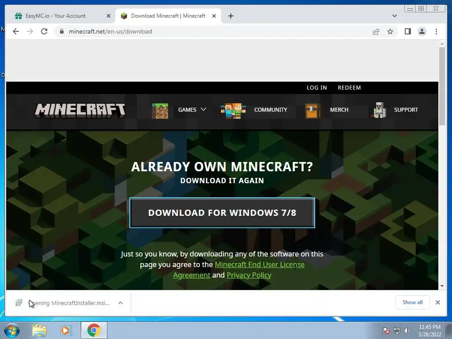Click the MinecraftInstaller.msi download item

[x=63, y=303]
